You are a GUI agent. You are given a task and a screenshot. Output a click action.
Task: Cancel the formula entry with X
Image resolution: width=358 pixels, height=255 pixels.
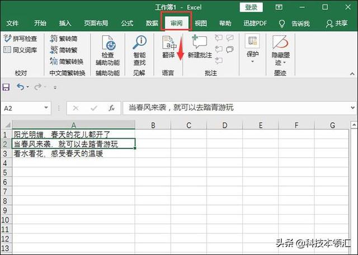click(76, 108)
